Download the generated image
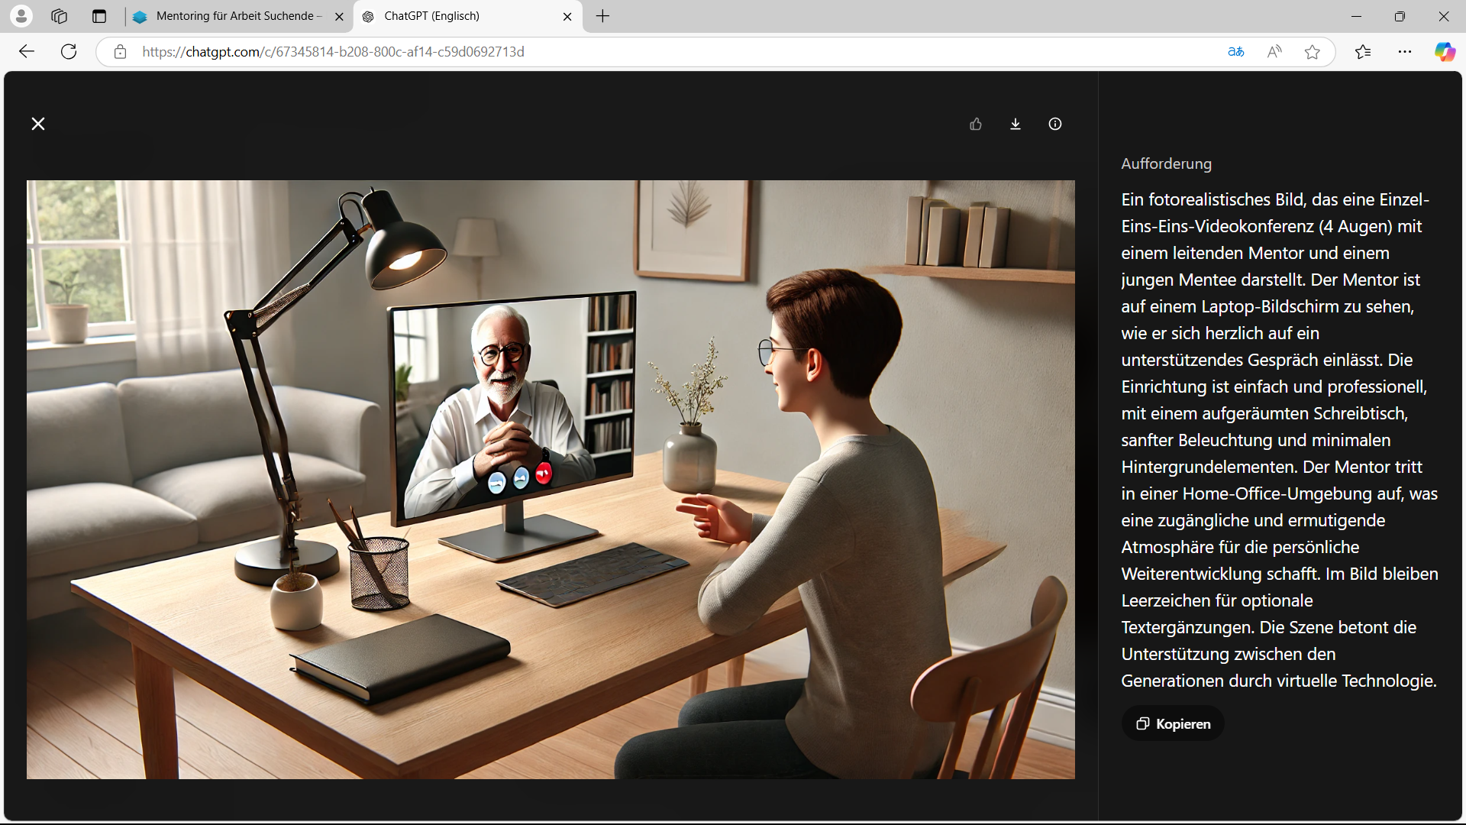The width and height of the screenshot is (1466, 825). 1016,124
